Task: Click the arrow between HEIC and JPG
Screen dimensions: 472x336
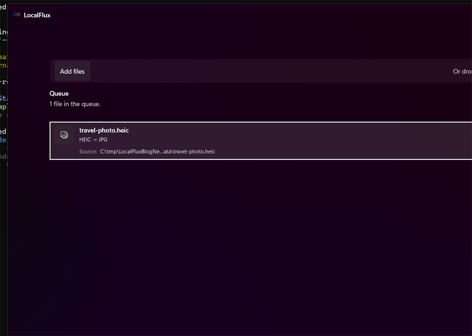Action: 95,140
